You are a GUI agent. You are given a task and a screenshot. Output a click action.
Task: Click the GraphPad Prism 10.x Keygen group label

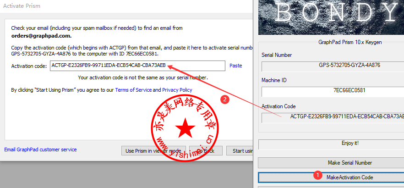(350, 42)
